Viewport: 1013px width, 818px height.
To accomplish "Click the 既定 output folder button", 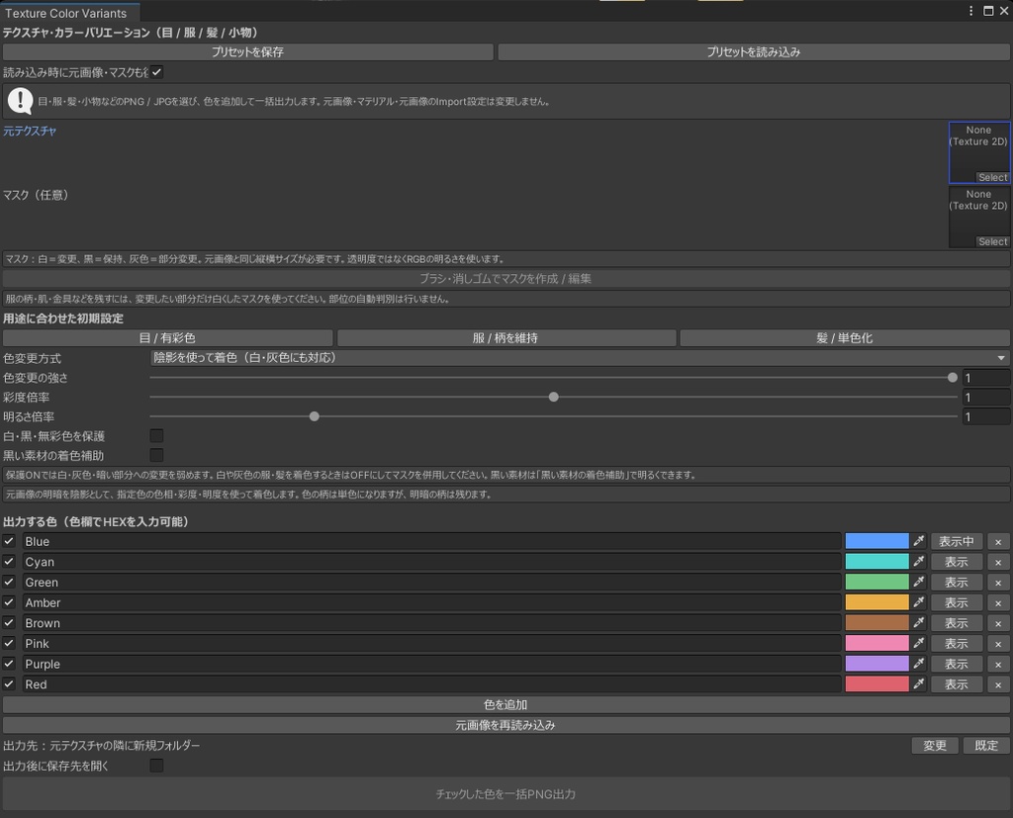I will 986,746.
